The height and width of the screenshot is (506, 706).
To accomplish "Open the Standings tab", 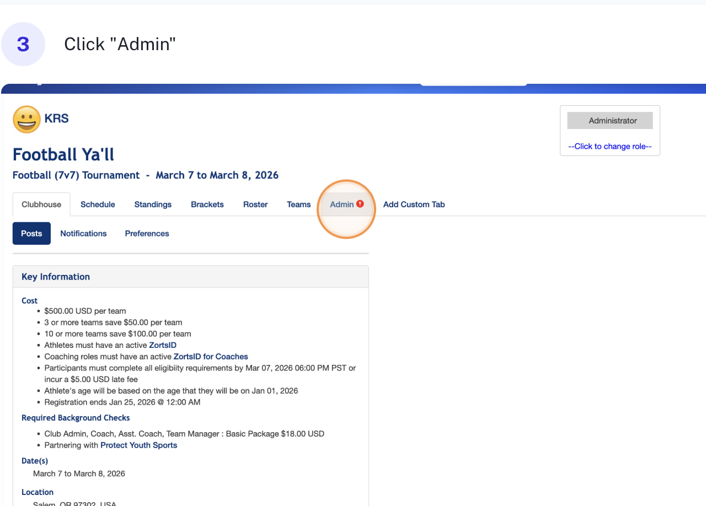I will [x=153, y=204].
